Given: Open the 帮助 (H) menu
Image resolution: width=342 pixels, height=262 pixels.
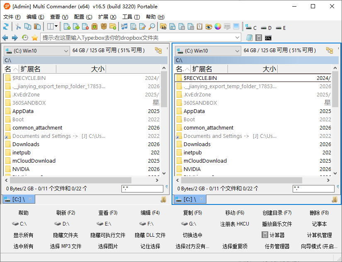Looking at the screenshot, I should point(155,17).
